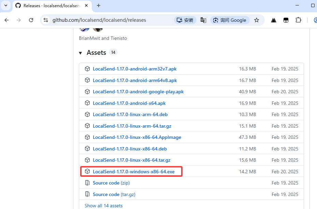This screenshot has width=317, height=209.
Task: Open the browser Extensions puzzle icon
Action: [298, 20]
